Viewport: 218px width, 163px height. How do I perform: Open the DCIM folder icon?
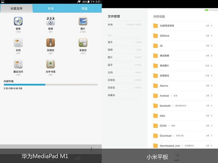pyautogui.click(x=156, y=126)
